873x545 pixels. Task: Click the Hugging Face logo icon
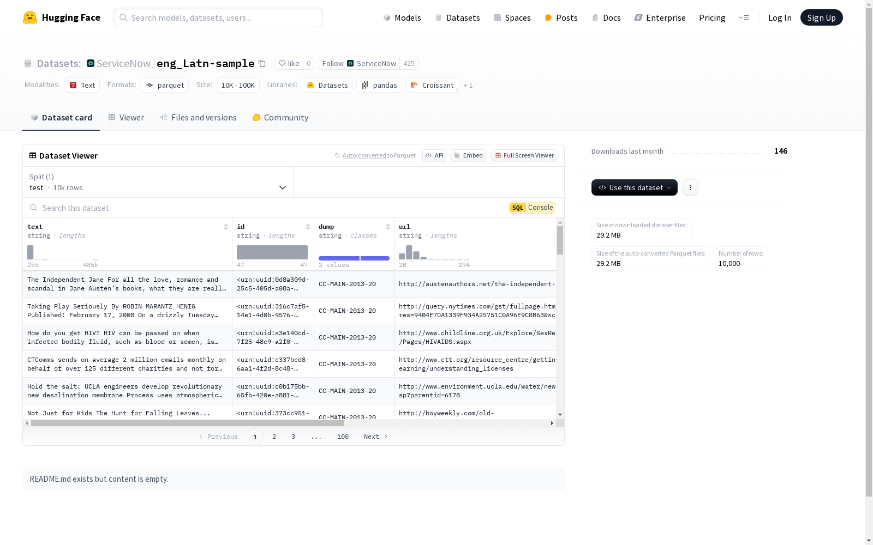pos(30,17)
